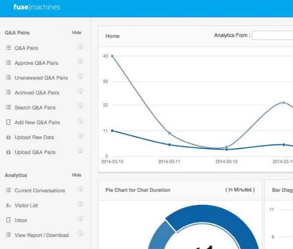Screen dimensions: 293x249
Task: Open View Report / Download
Action: pyautogui.click(x=42, y=235)
